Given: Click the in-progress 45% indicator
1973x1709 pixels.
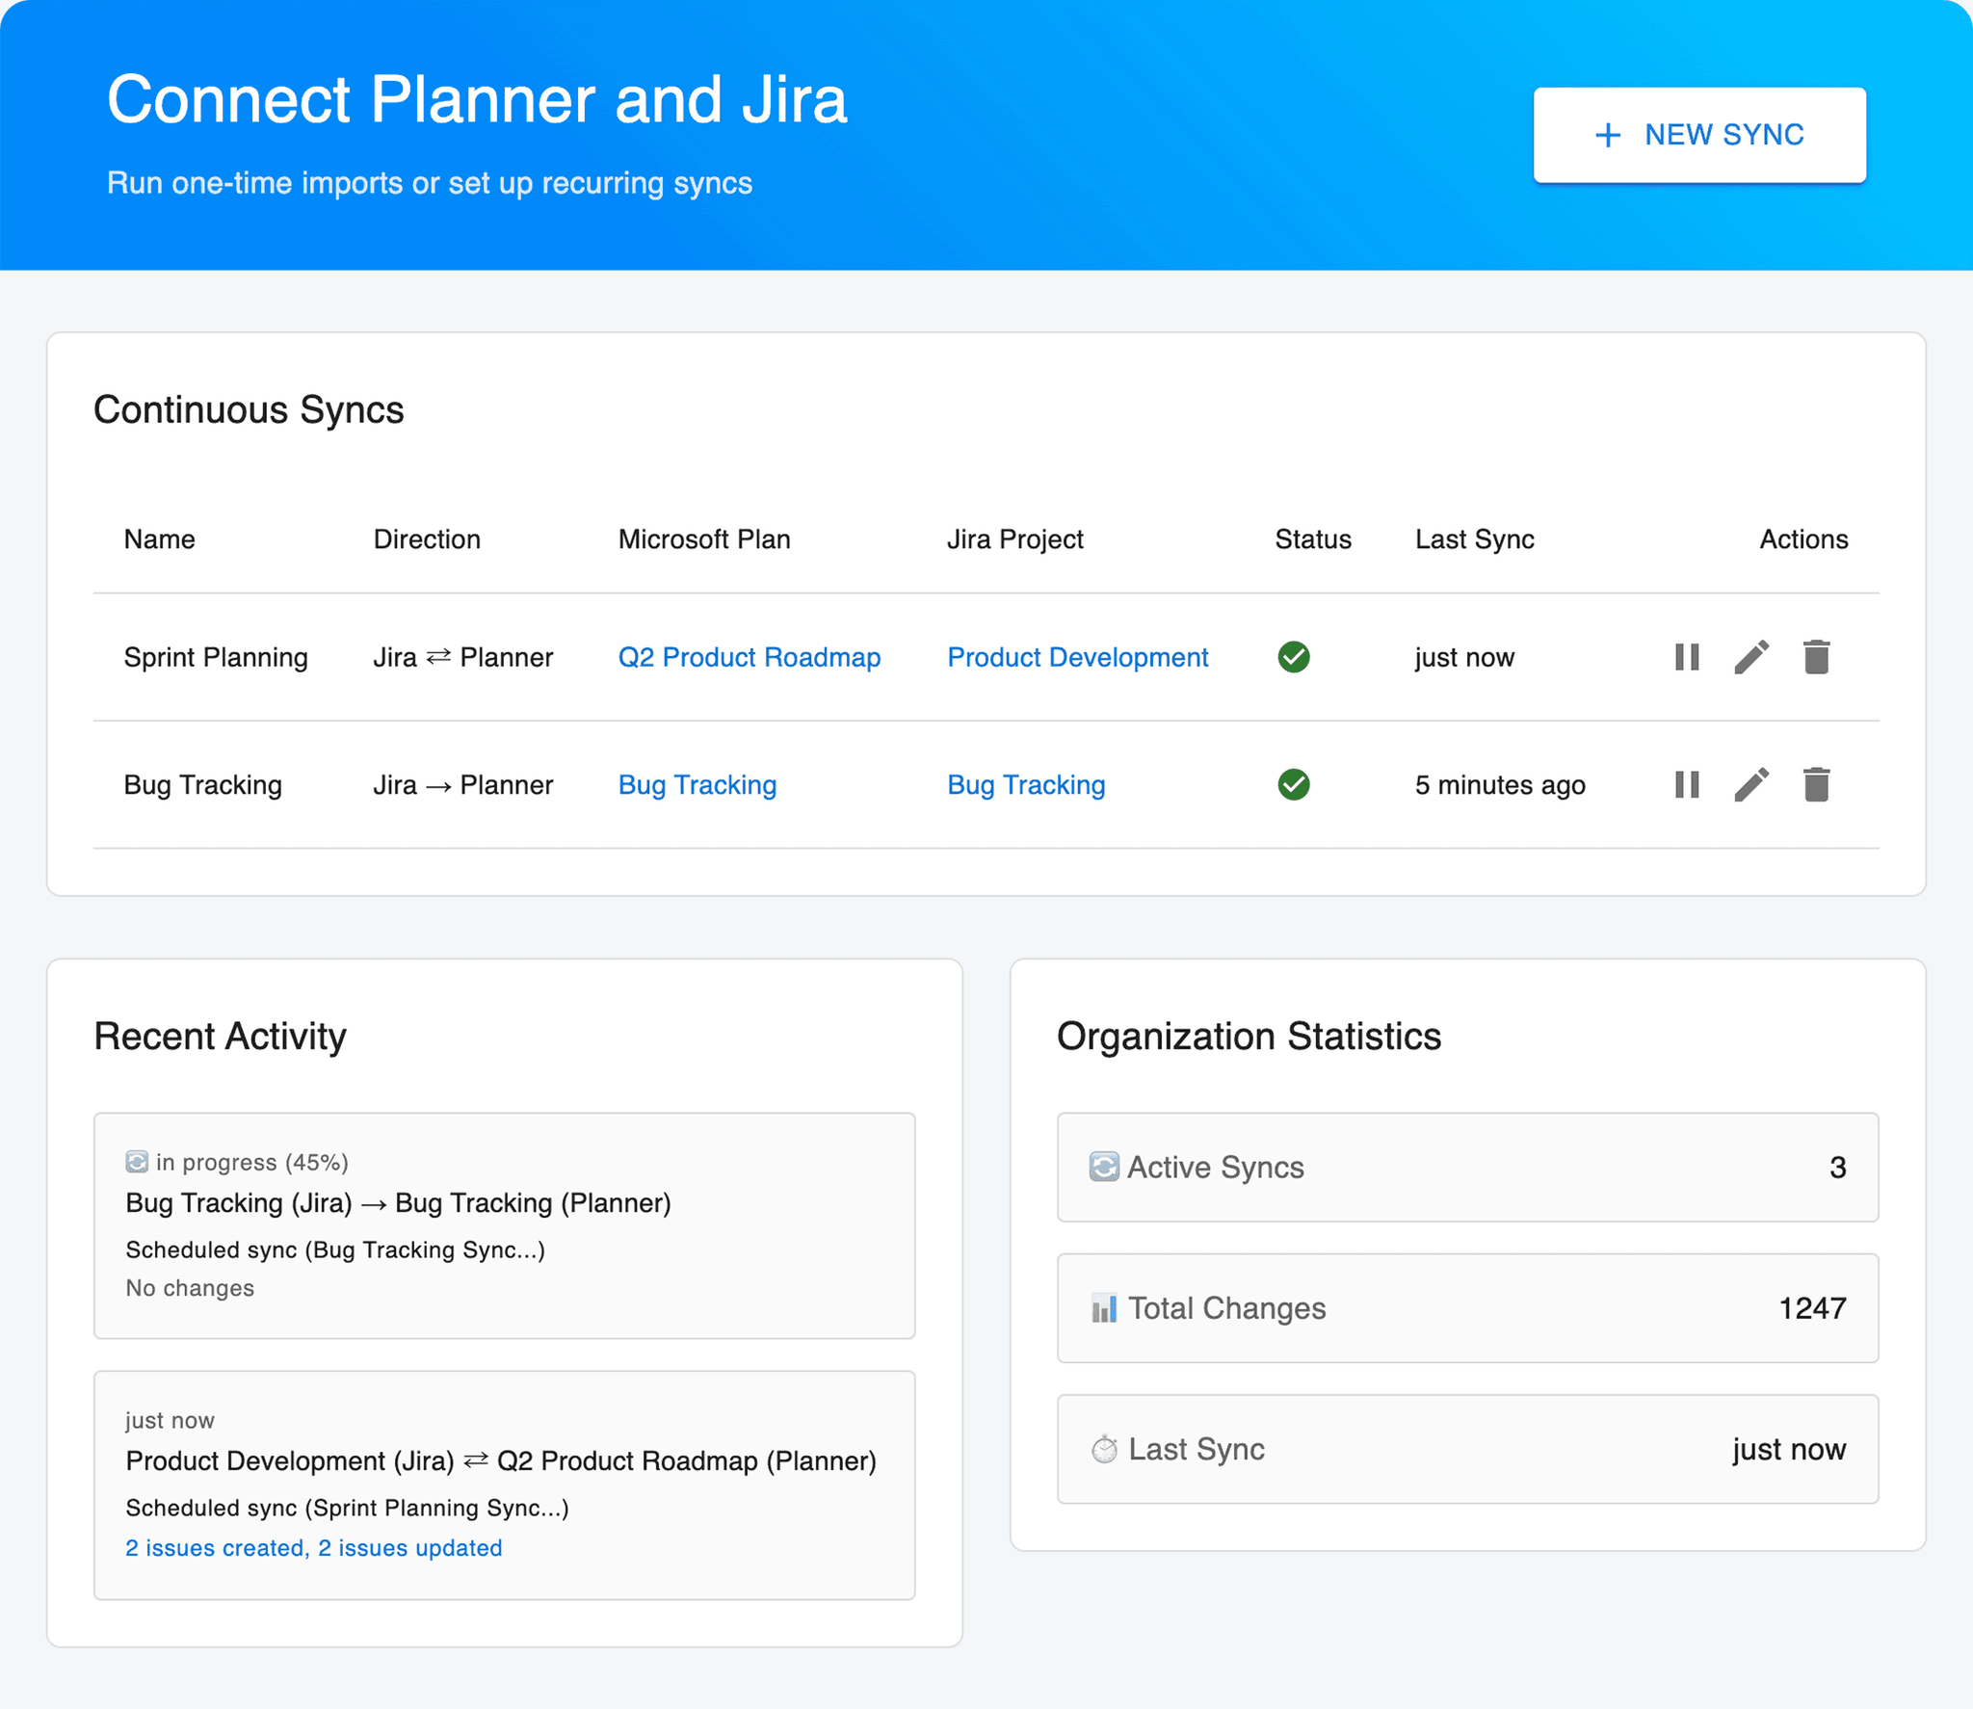Looking at the screenshot, I should pyautogui.click(x=252, y=1162).
